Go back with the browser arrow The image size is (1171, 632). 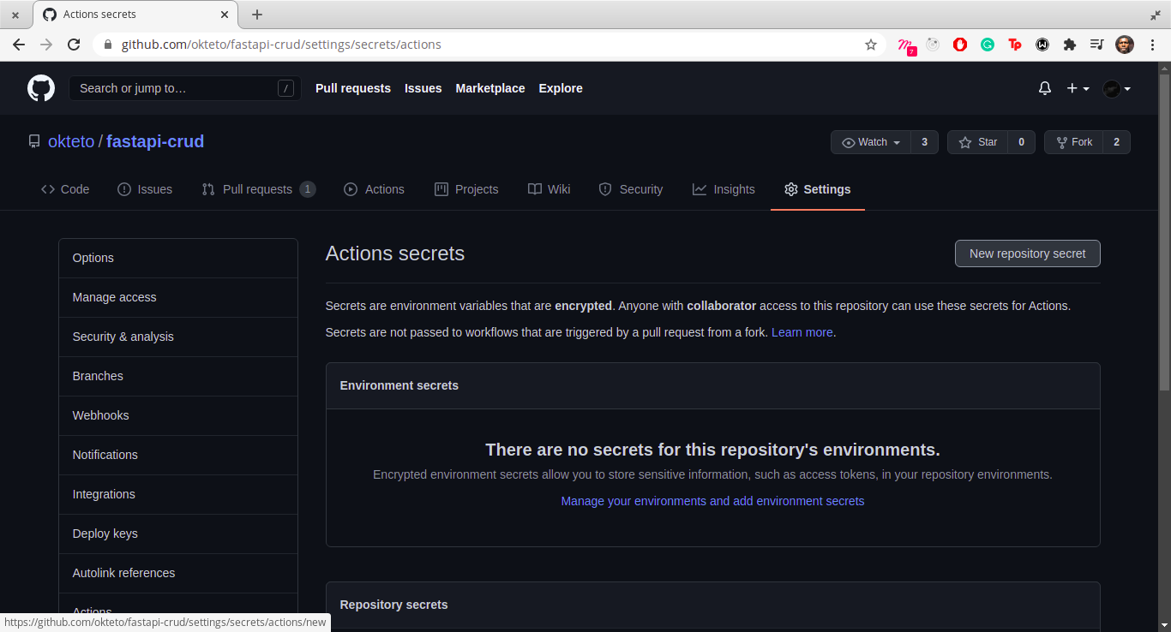coord(19,45)
